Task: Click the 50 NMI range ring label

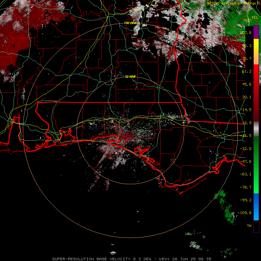Action: (130, 77)
